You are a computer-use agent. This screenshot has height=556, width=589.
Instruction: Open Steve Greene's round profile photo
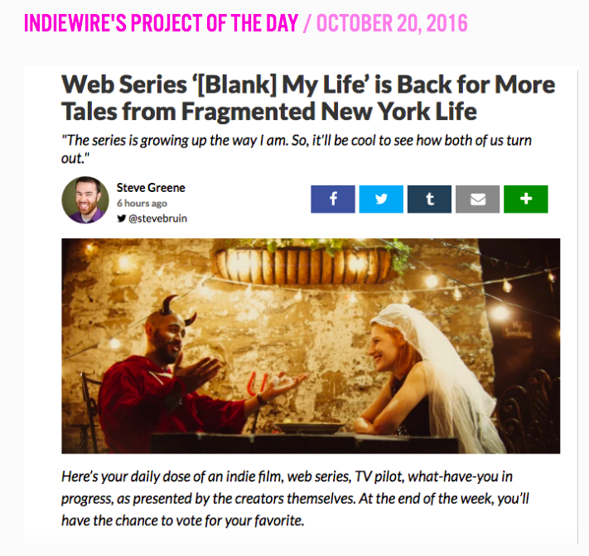[85, 200]
